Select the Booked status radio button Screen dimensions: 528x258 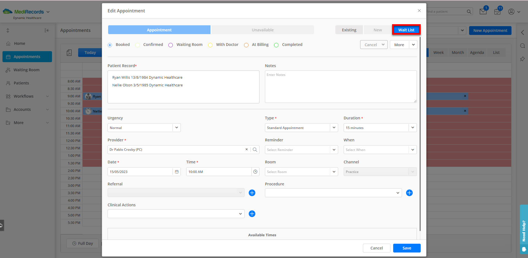click(x=110, y=45)
